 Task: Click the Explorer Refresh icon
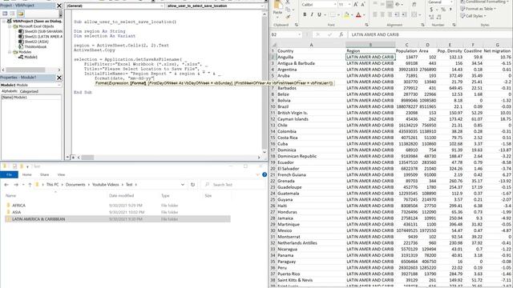pyautogui.click(x=192, y=185)
